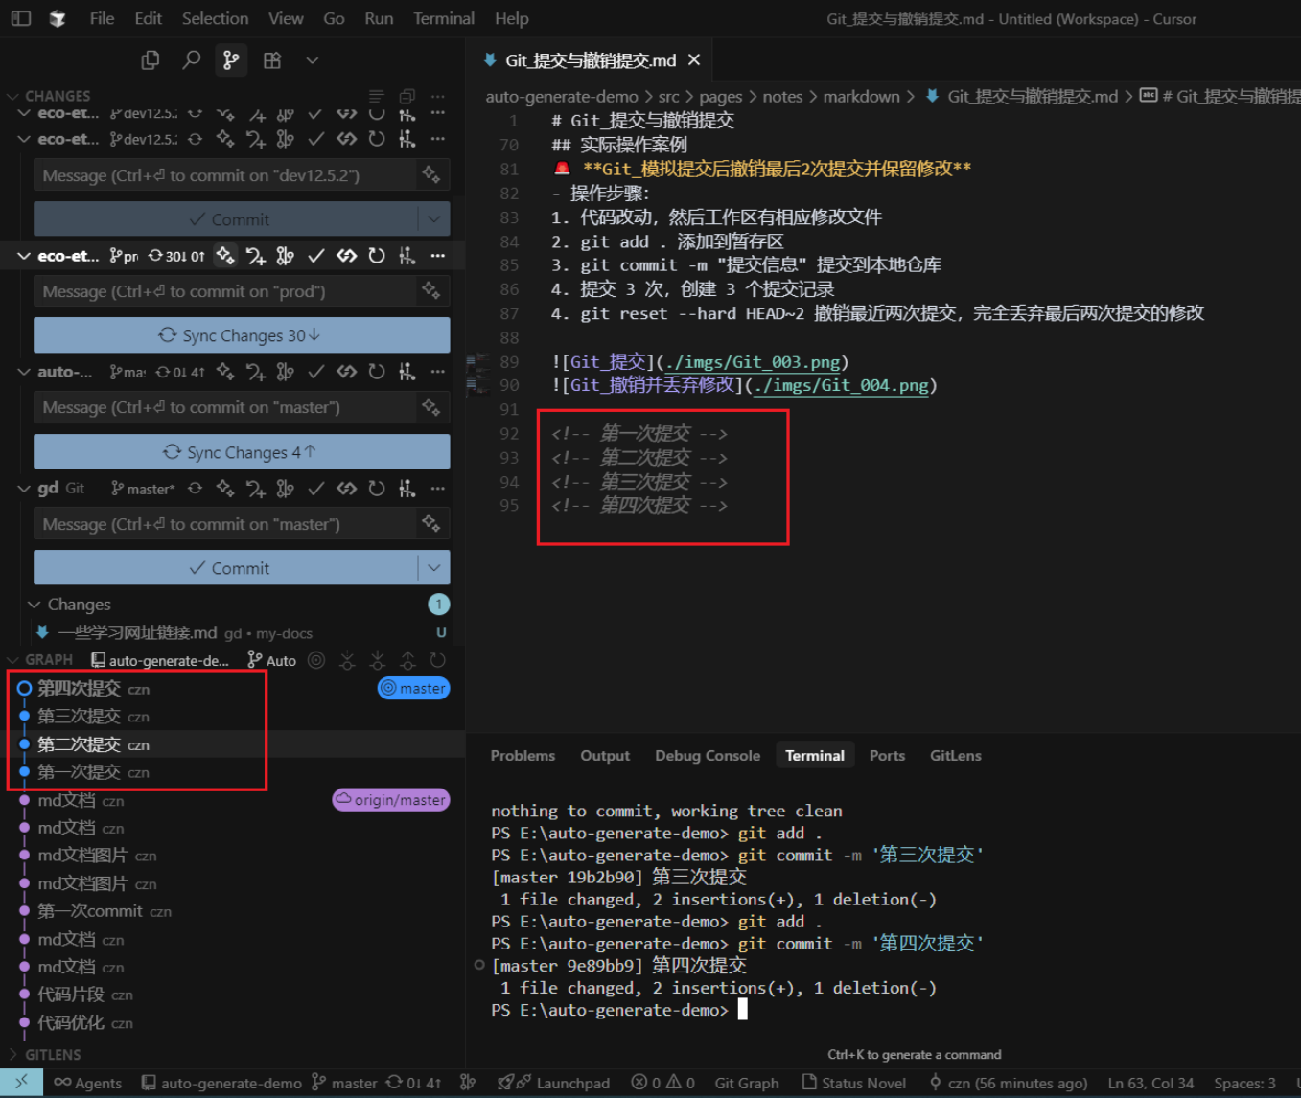This screenshot has height=1098, width=1301.
Task: Toggle the primary sidebar layout icon
Action: pyautogui.click(x=21, y=18)
